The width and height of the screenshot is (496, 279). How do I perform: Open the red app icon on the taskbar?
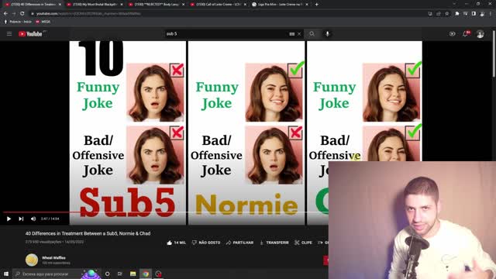(x=158, y=274)
